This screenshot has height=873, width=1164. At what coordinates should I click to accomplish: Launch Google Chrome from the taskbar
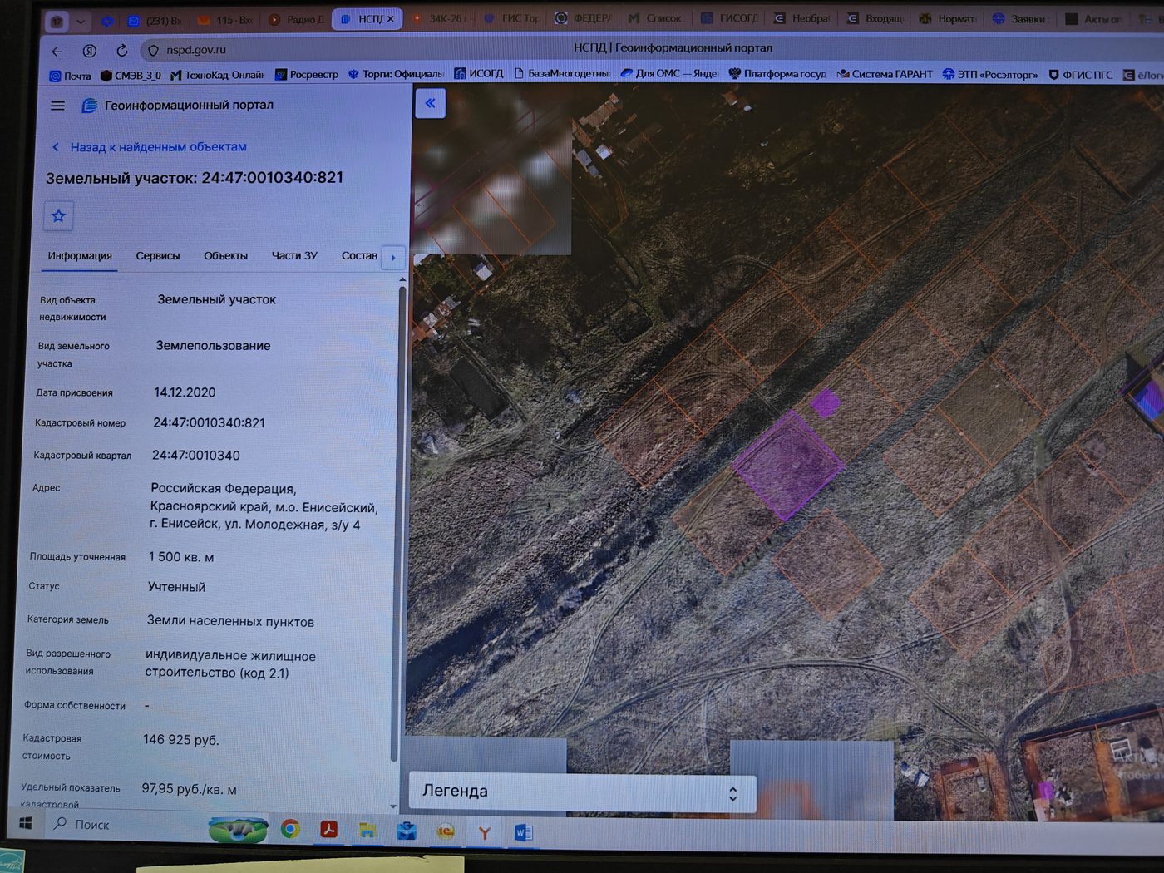[290, 828]
